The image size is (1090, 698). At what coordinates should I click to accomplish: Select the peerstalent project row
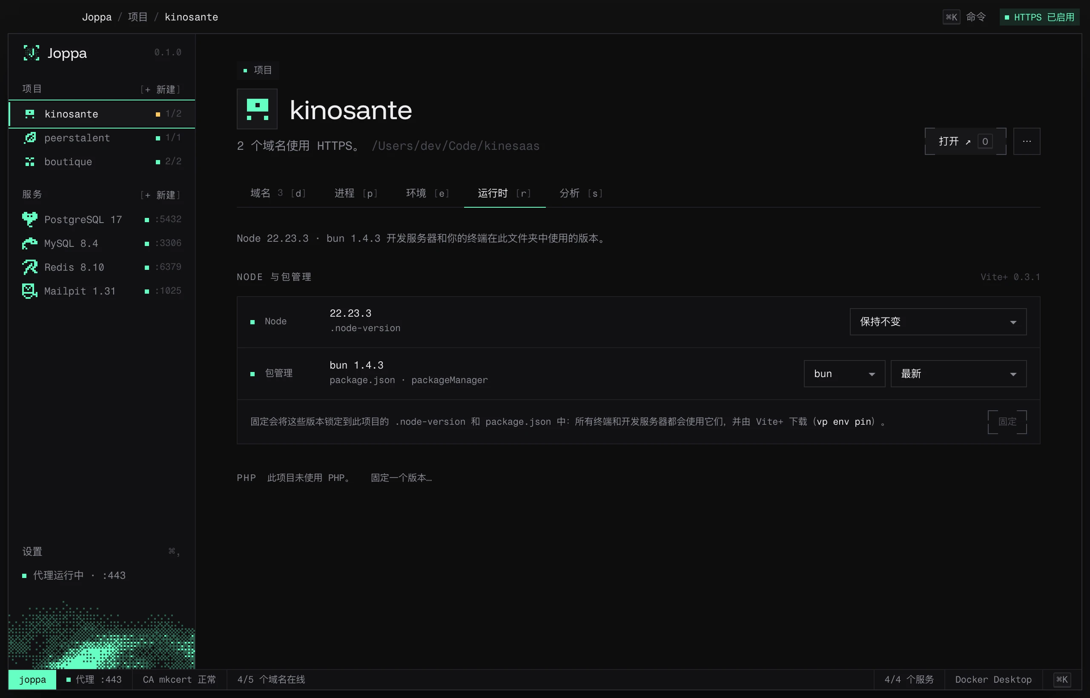tap(102, 138)
